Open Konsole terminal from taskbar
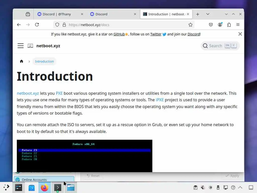 (x=57, y=187)
